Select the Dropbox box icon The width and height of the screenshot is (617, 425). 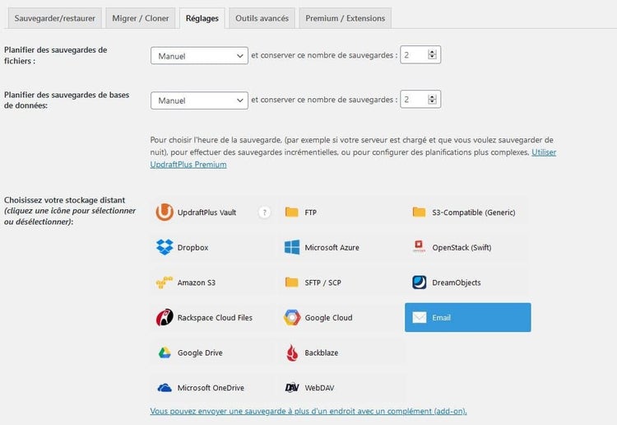(165, 247)
